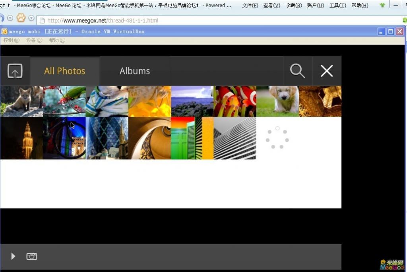Switch to the Albums tab
This screenshot has width=407, height=272.
point(135,71)
